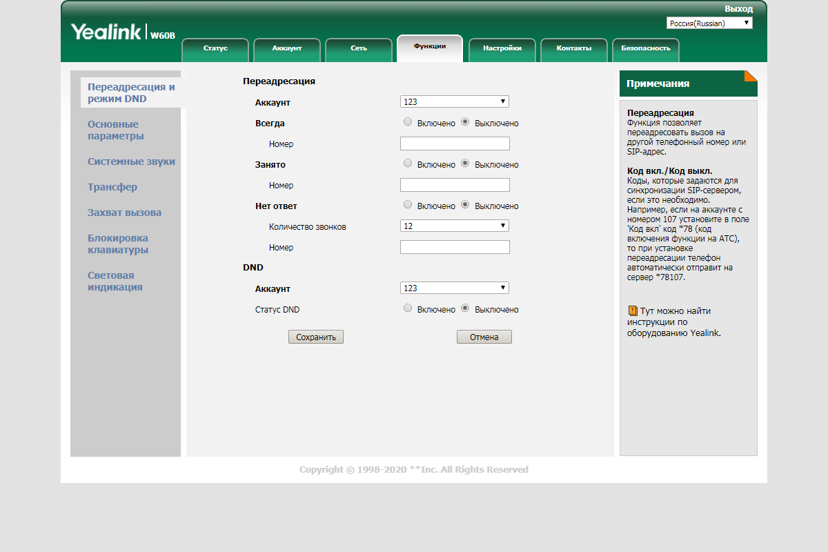Viewport: 828px width, 552px height.
Task: Switch to the Статус tab
Action: (x=215, y=48)
